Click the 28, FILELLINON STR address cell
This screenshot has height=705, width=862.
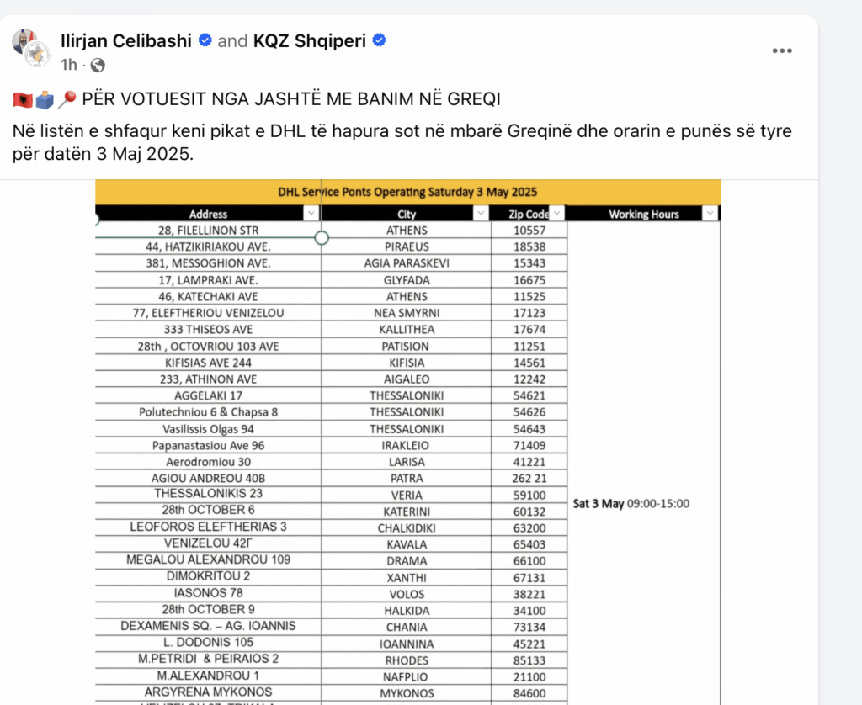click(x=209, y=231)
